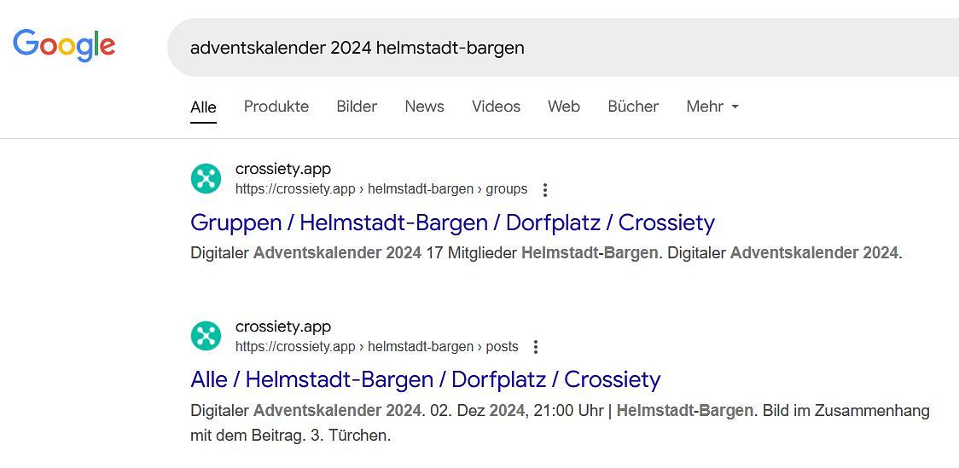
Task: Go to the Web tab
Action: 564,107
